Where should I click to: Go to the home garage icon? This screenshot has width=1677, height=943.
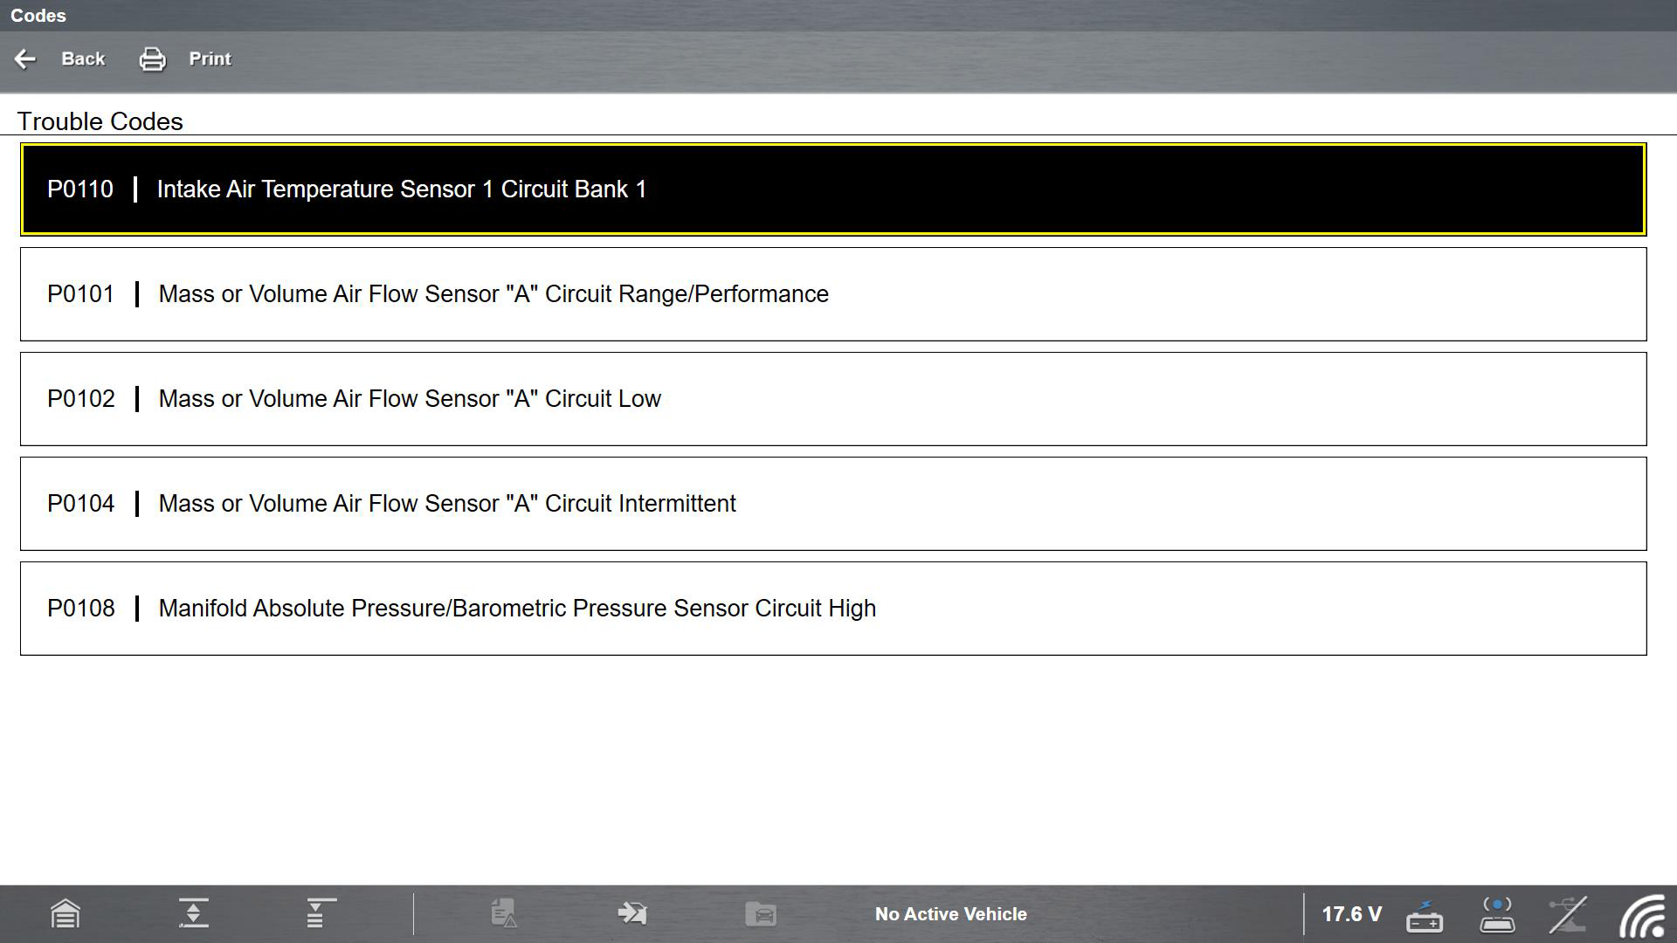(66, 914)
